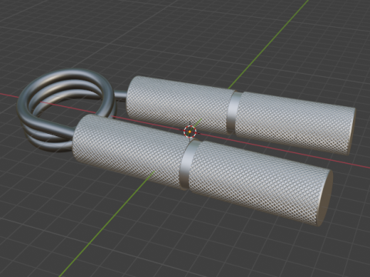
Task: Select the flat end cap of the rear handle
Action: (x=352, y=132)
